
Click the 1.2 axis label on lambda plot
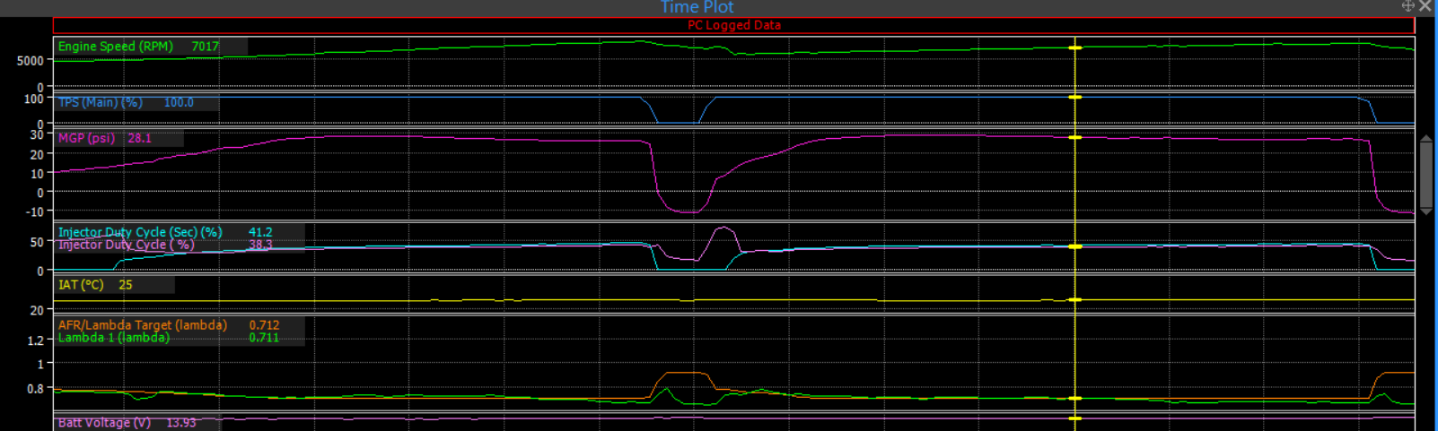(x=35, y=340)
